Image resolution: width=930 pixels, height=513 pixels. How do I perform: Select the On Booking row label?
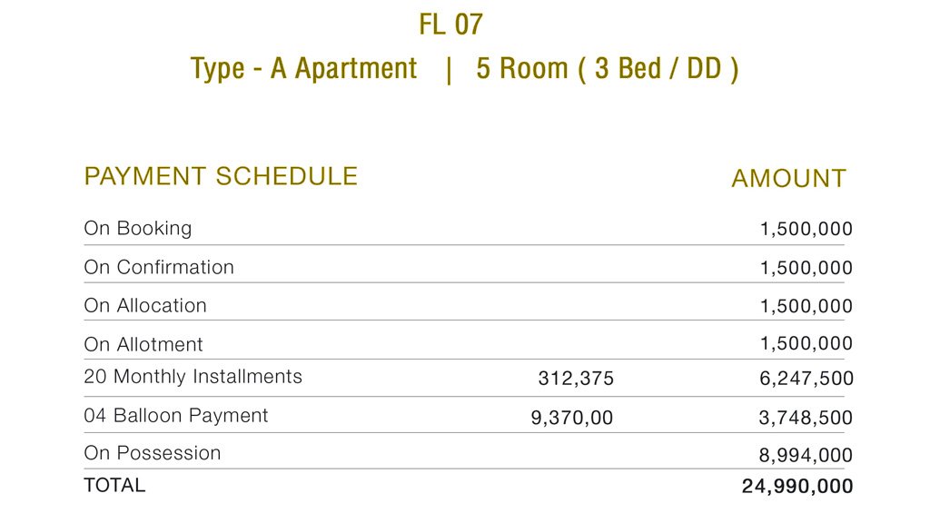point(138,228)
